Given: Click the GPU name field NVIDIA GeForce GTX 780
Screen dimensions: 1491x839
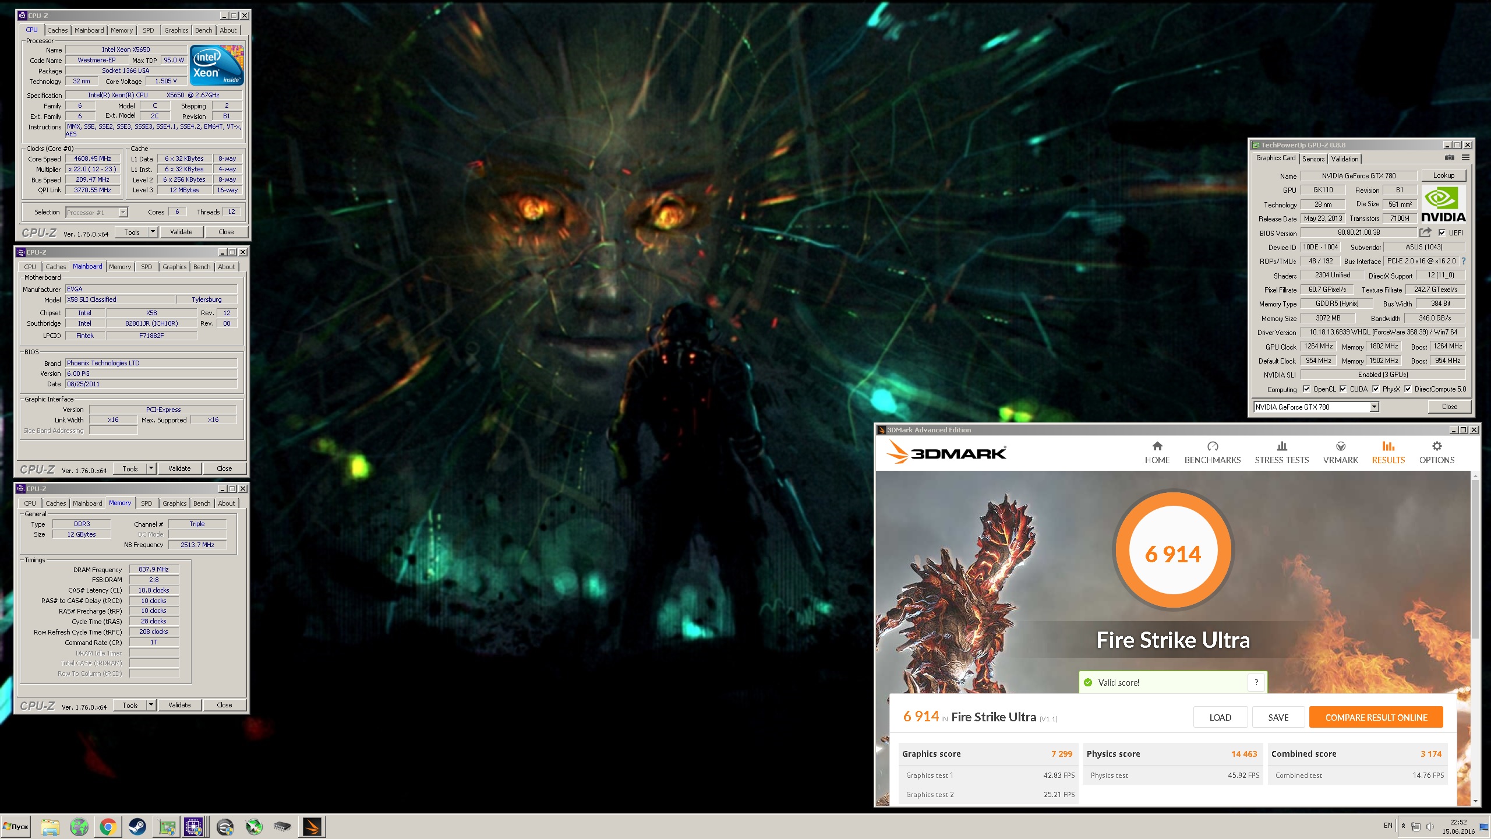Looking at the screenshot, I should click(1359, 175).
